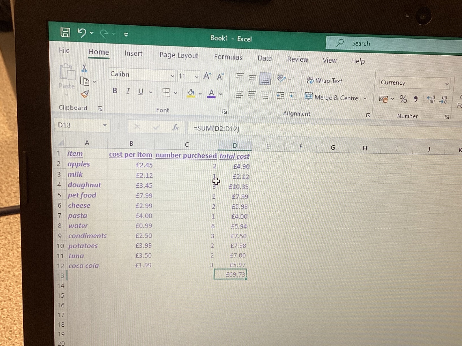
Task: Click the Increase Font Size icon
Action: (207, 76)
